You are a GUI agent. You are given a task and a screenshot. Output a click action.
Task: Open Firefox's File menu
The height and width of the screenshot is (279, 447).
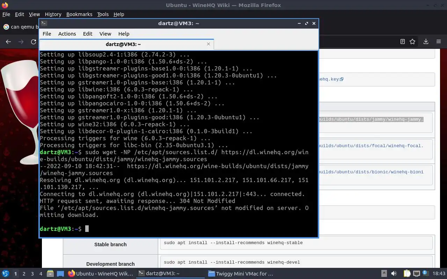6,14
